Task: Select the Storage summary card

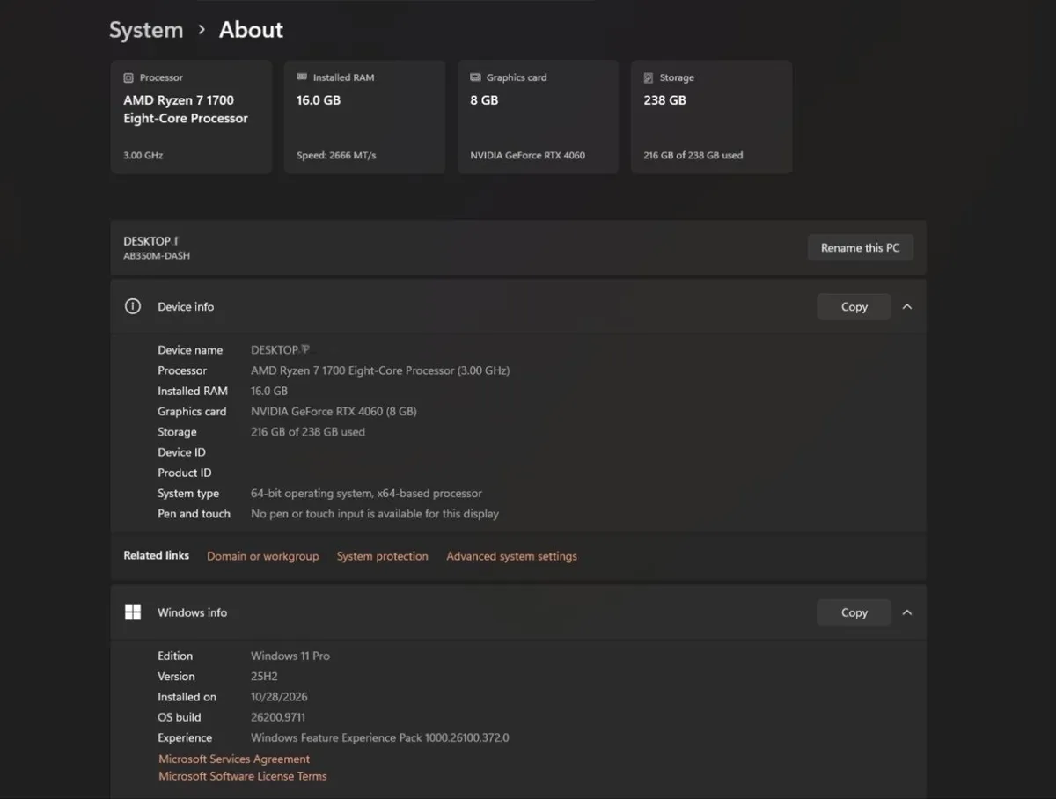Action: (x=711, y=117)
